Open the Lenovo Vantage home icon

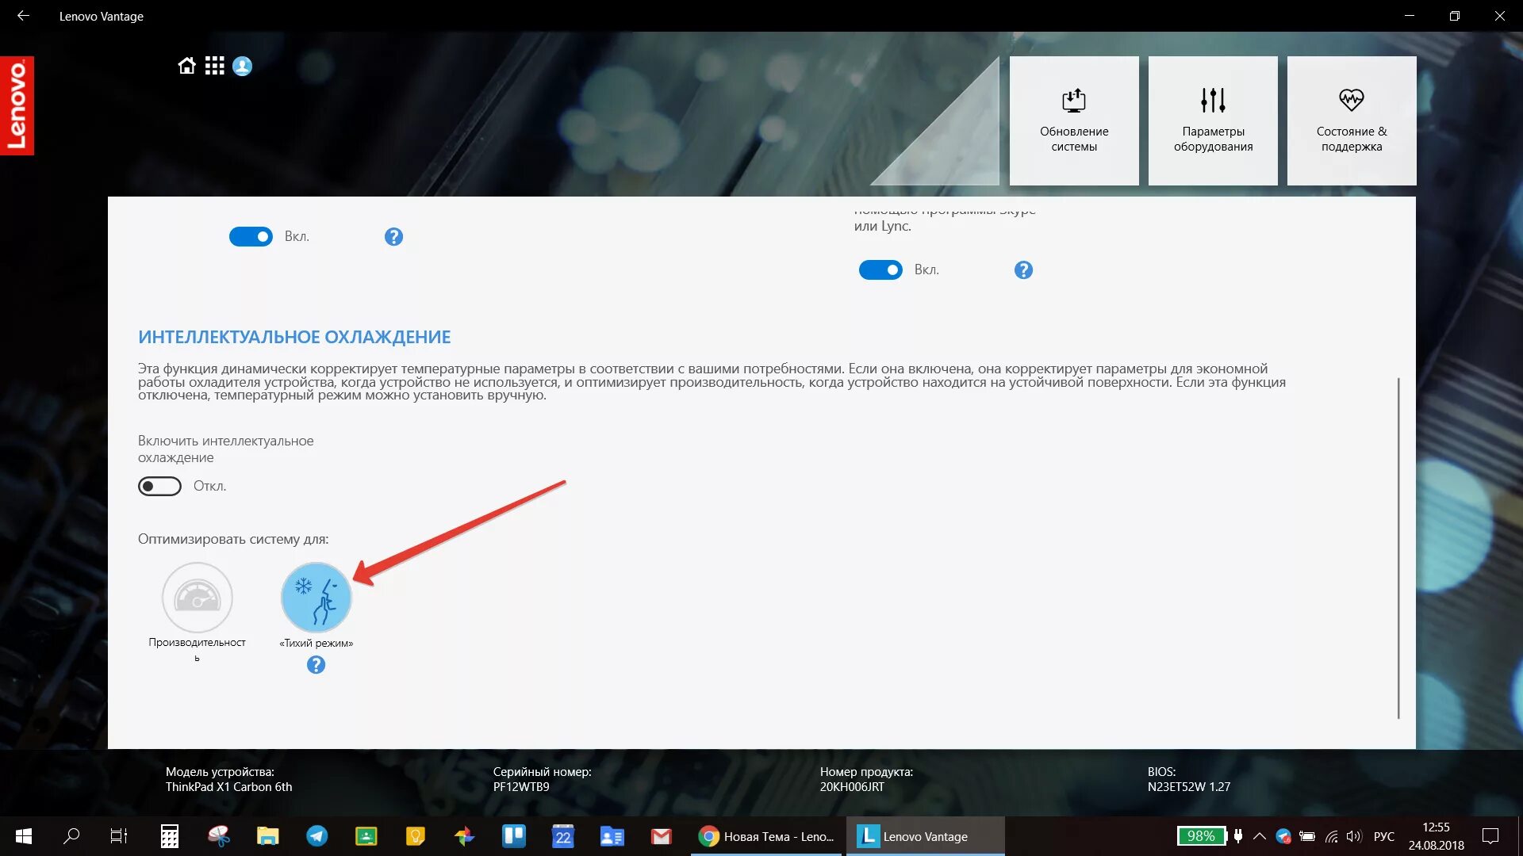pyautogui.click(x=186, y=66)
